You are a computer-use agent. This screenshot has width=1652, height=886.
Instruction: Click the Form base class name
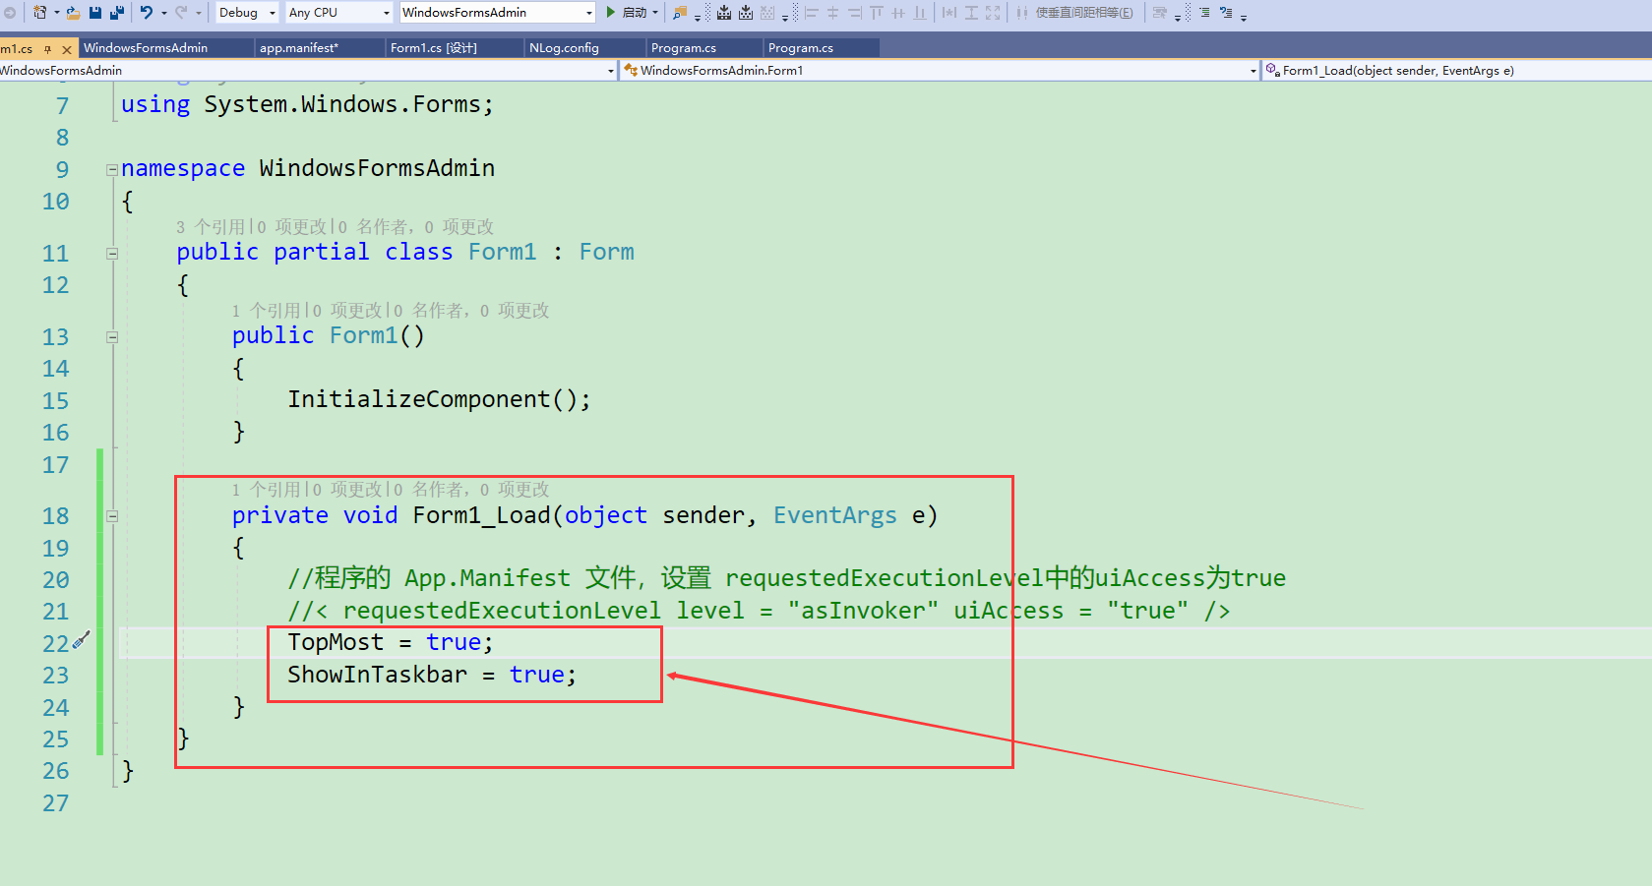(606, 252)
